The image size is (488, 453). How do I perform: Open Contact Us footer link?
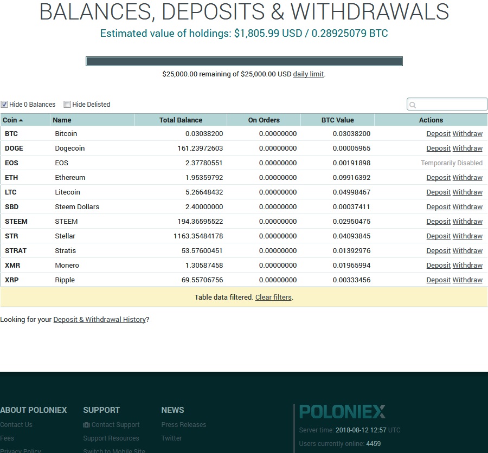tap(16, 425)
